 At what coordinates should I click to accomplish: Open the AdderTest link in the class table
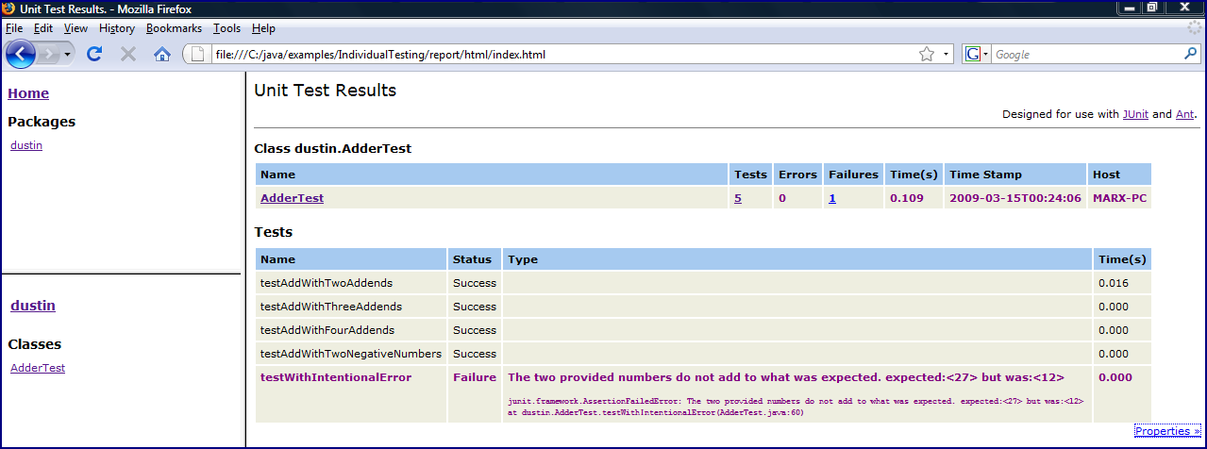[292, 198]
